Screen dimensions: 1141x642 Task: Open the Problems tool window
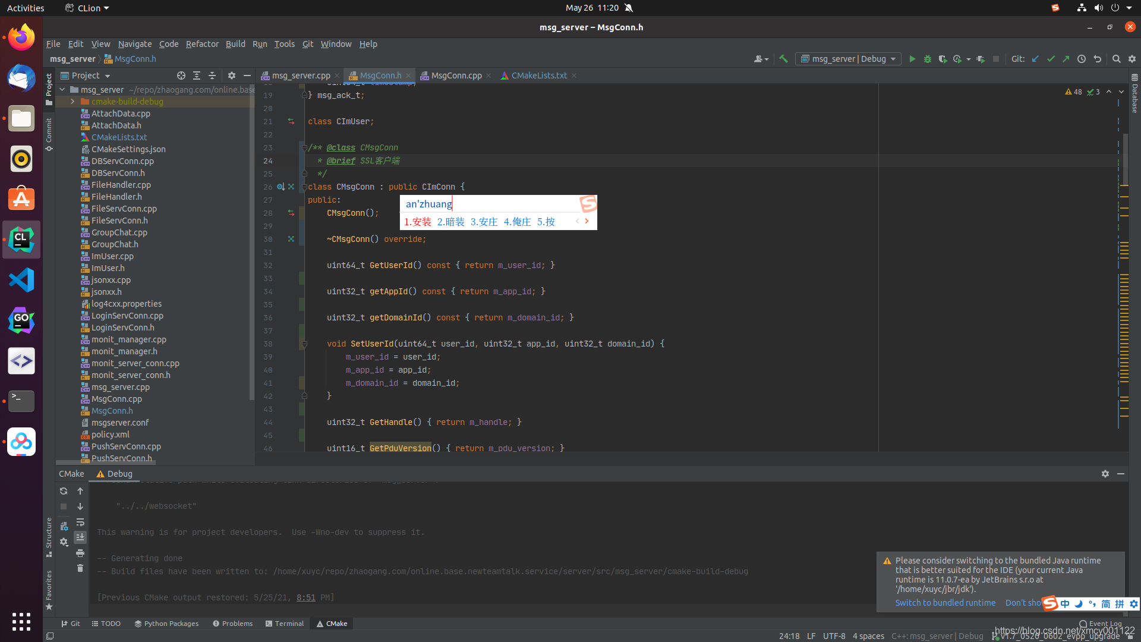[x=232, y=624]
